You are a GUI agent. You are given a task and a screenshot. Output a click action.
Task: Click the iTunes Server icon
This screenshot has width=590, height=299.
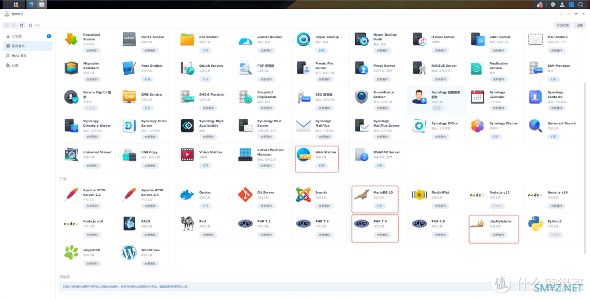click(419, 39)
